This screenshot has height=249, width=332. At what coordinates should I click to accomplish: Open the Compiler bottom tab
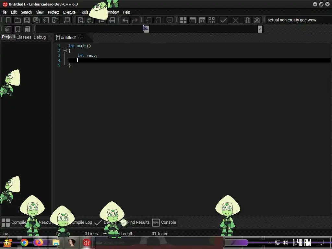(14, 222)
